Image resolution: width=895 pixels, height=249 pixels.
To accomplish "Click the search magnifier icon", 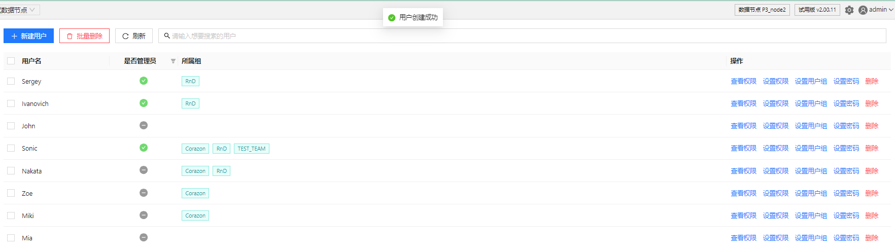I will coord(167,36).
